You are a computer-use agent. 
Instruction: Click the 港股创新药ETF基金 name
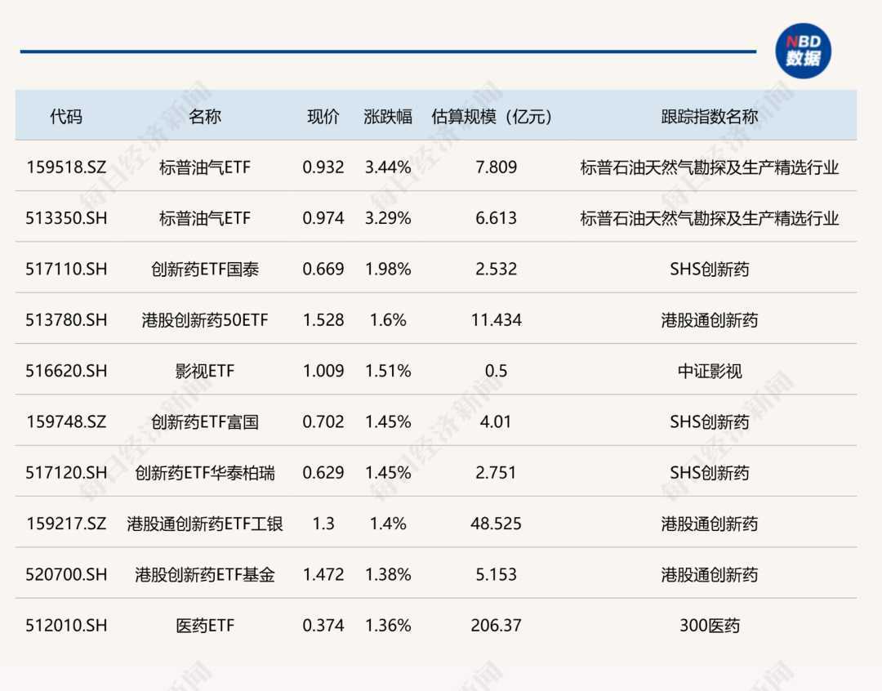204,575
